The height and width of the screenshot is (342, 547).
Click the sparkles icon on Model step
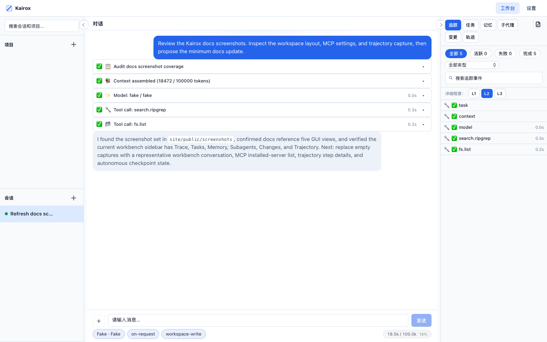tap(108, 95)
